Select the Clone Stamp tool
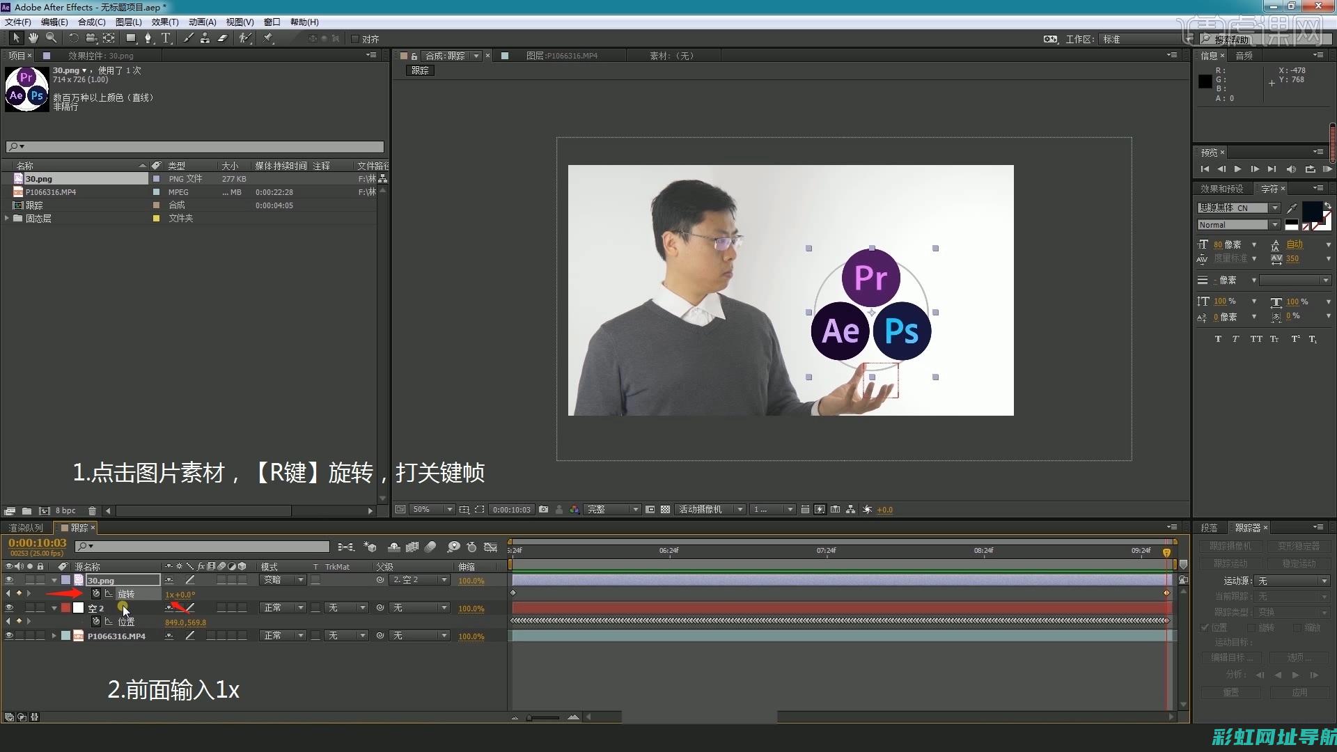The width and height of the screenshot is (1337, 752). [x=205, y=38]
